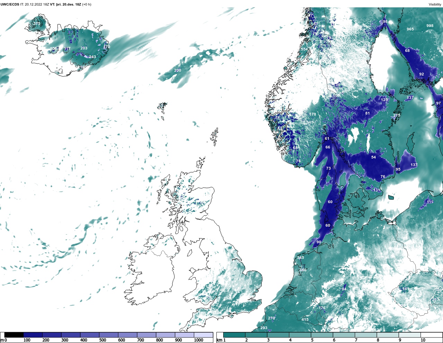
Task: Click the 7–8 km pale teal swatch
Action: click(366, 335)
